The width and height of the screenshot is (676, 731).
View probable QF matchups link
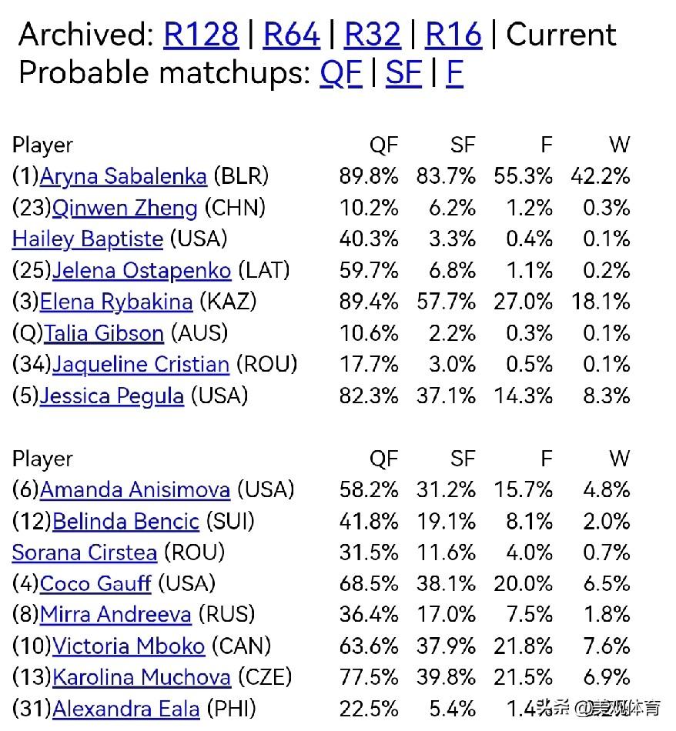pyautogui.click(x=341, y=73)
